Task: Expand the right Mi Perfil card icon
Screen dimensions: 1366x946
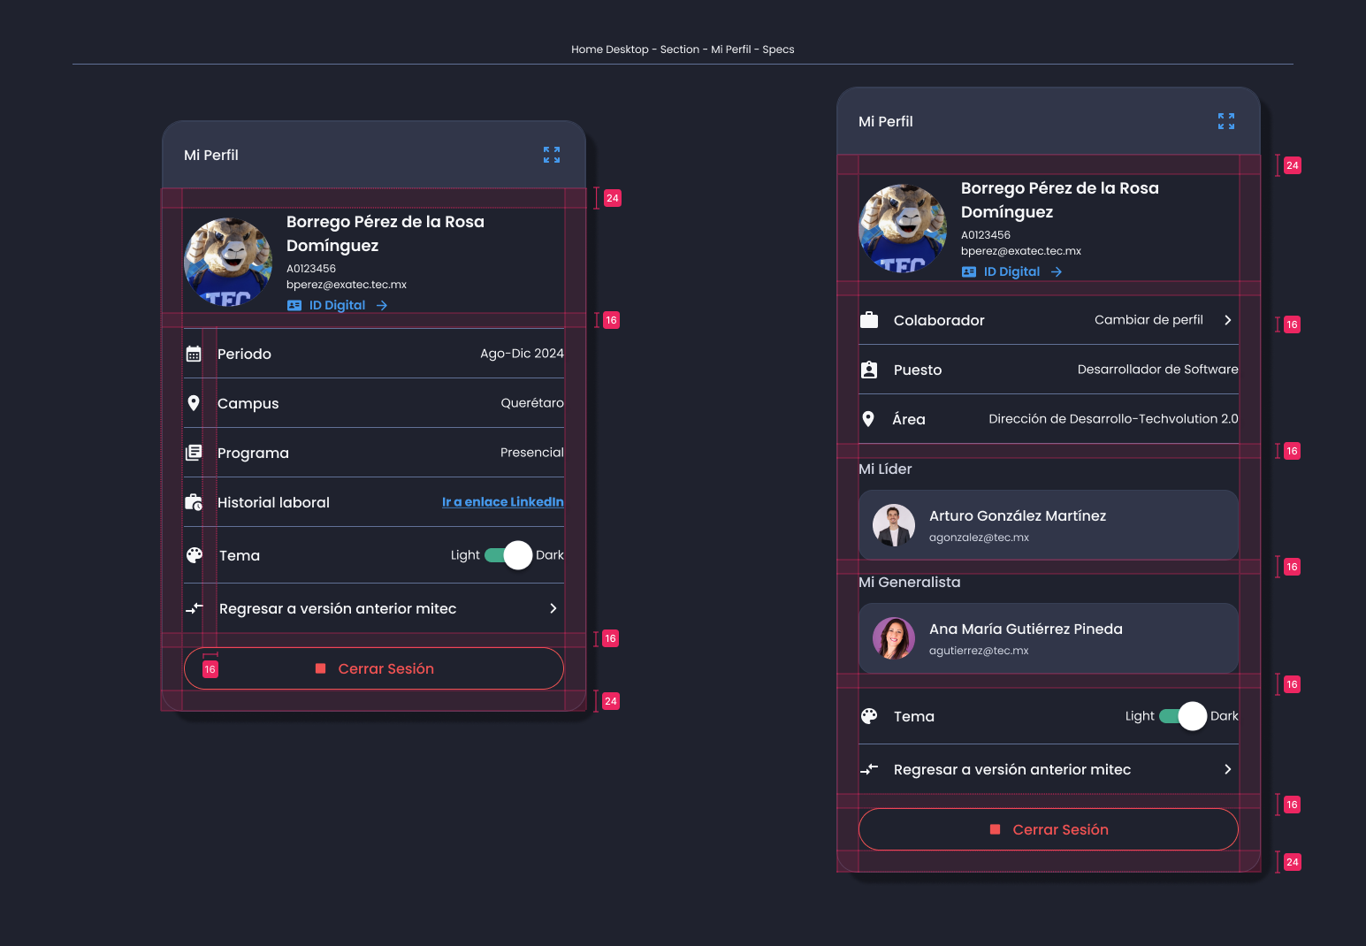Action: click(x=1226, y=121)
